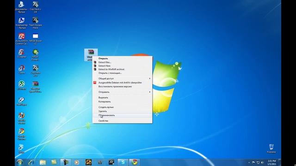Click the taskbar clock showing 2:31 PM
Screen dimensions: 296x166
tap(272, 162)
